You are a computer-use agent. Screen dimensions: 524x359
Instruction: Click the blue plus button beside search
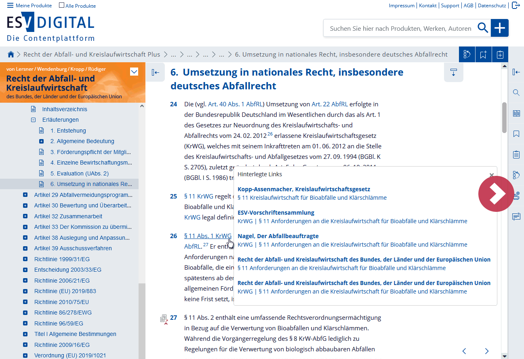pyautogui.click(x=500, y=28)
